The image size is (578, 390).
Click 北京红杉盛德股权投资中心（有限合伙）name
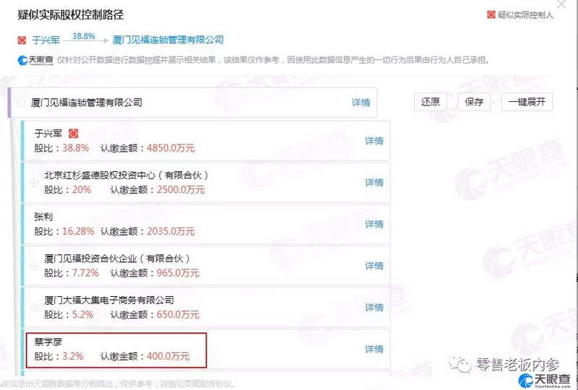coord(126,175)
